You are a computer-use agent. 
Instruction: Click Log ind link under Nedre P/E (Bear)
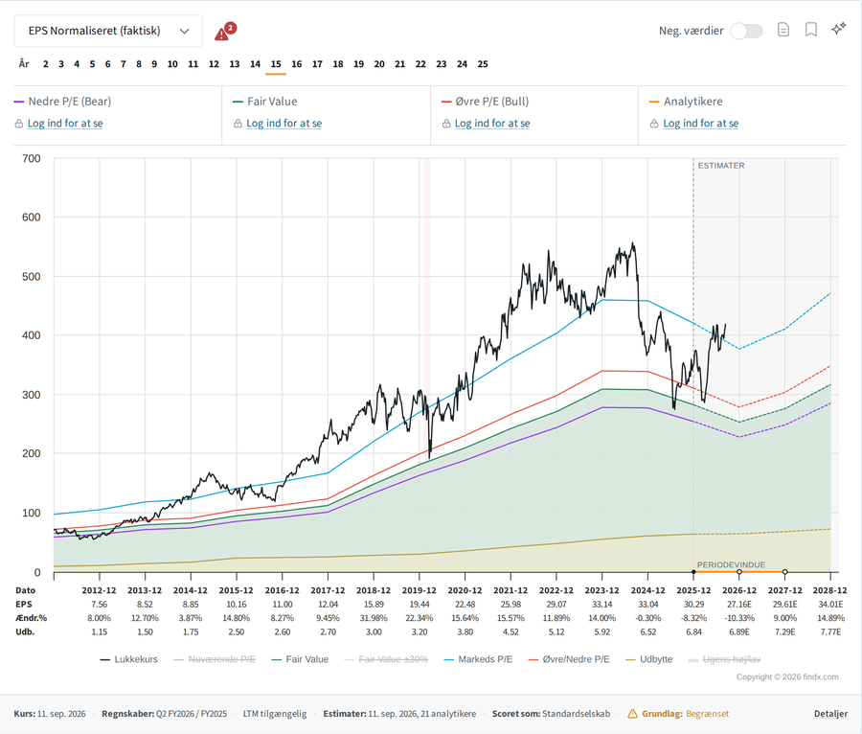[65, 124]
